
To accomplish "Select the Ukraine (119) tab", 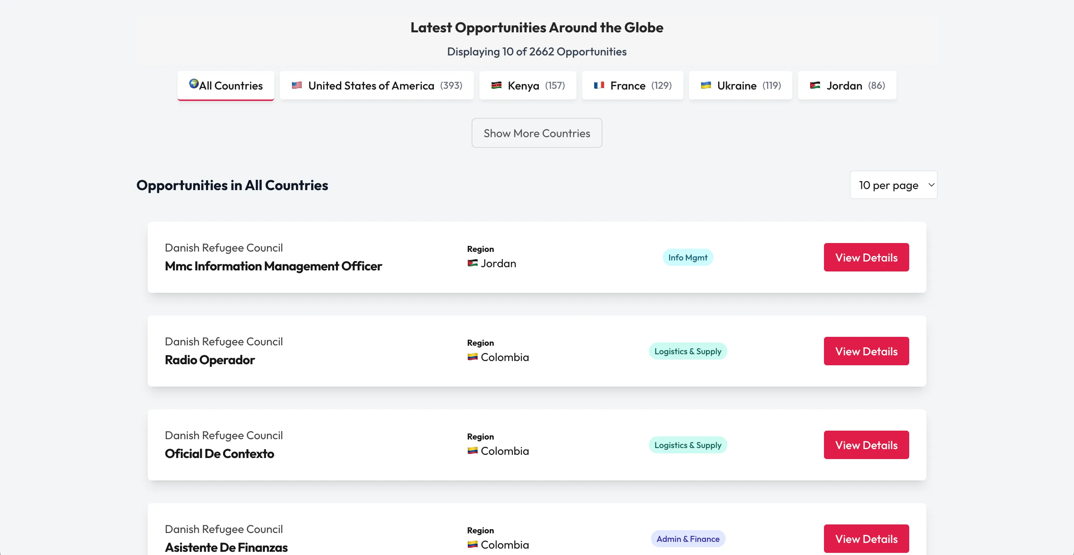I will pos(741,86).
